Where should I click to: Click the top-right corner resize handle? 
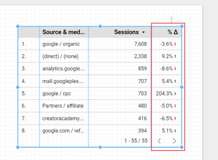point(181,26)
